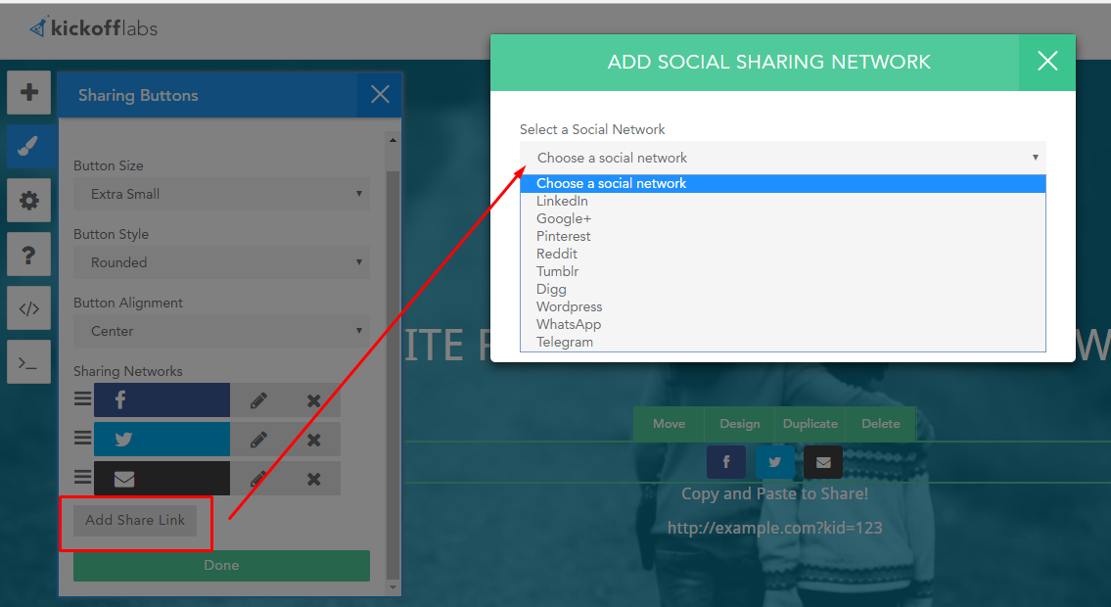Viewport: 1111px width, 607px height.
Task: Choose Pinterest from the network list
Action: coord(783,237)
